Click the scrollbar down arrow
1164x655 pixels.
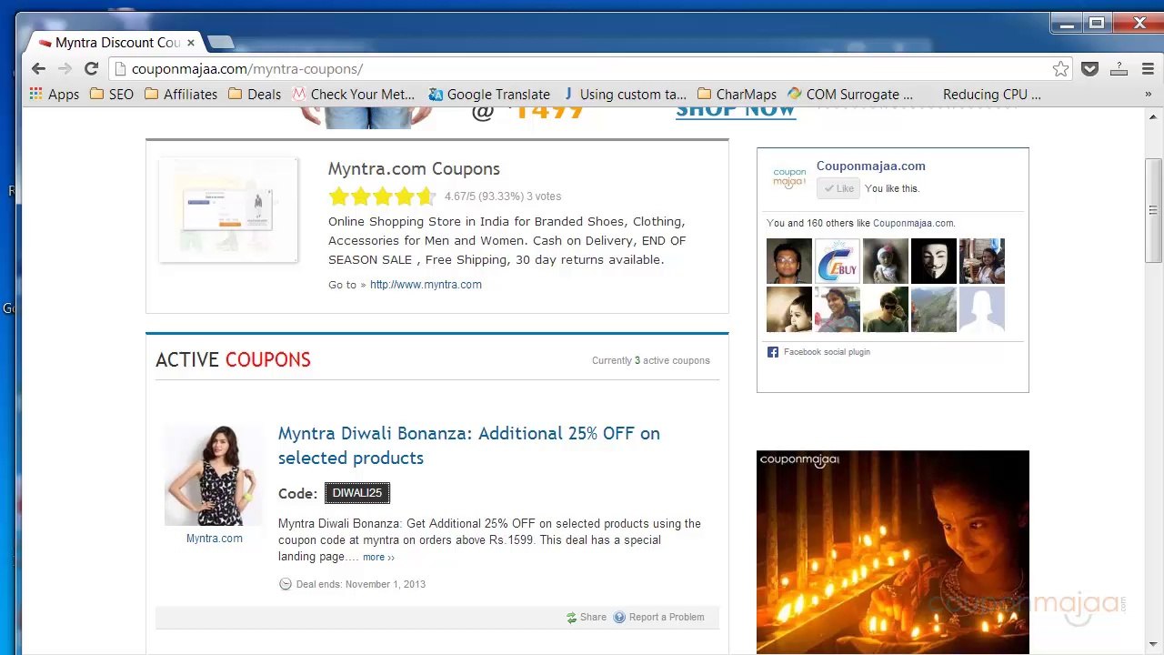1153,645
